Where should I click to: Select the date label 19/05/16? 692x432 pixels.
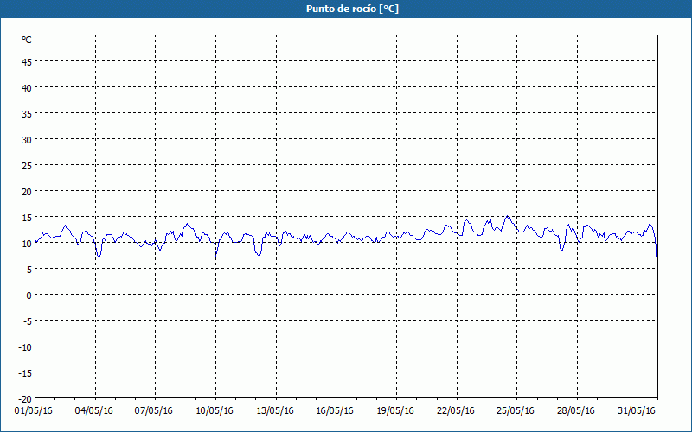click(x=395, y=411)
